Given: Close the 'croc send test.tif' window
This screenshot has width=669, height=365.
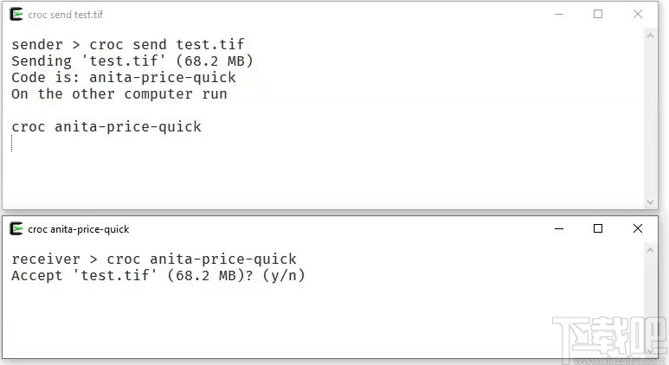Looking at the screenshot, I should point(638,15).
